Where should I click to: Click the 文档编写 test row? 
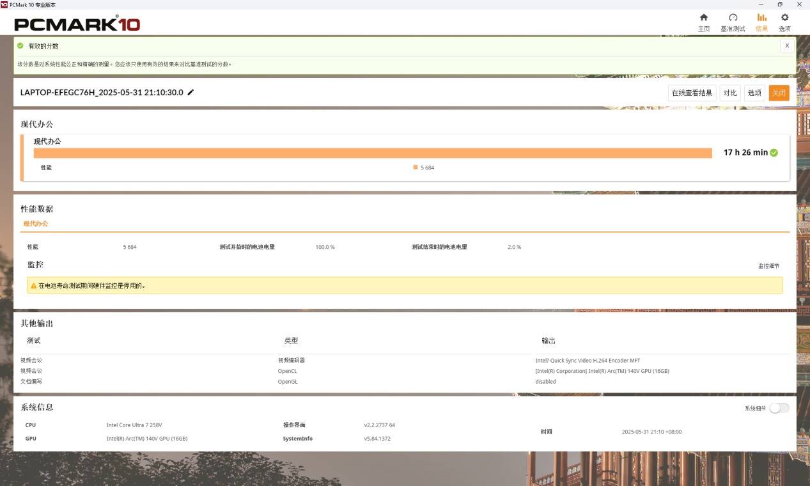31,382
